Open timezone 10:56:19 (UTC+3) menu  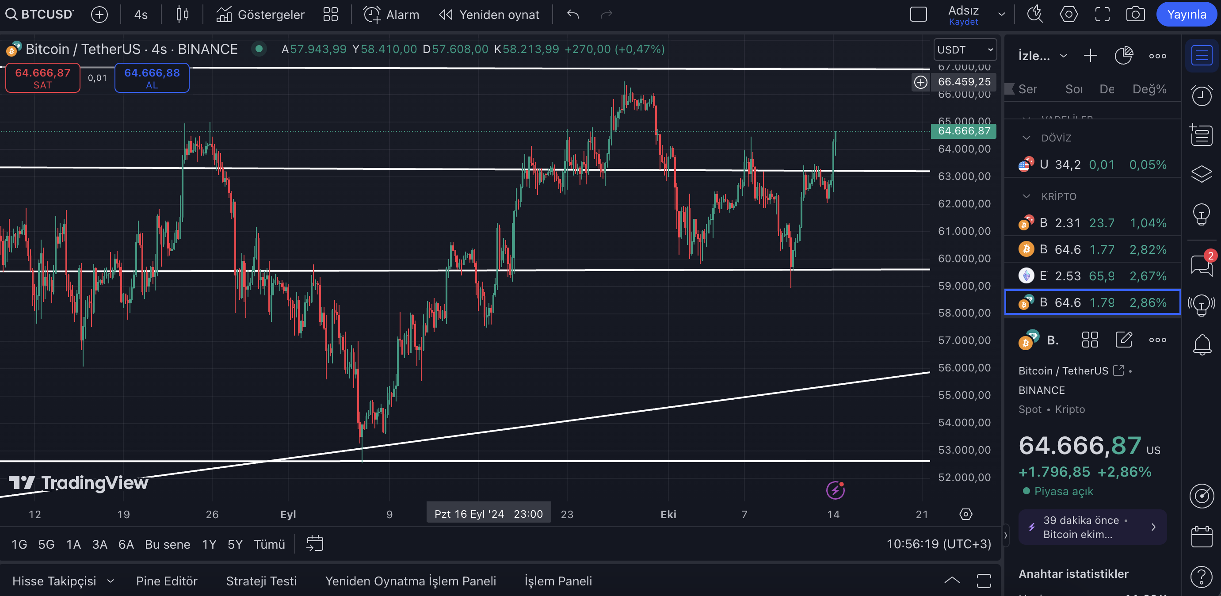[939, 544]
